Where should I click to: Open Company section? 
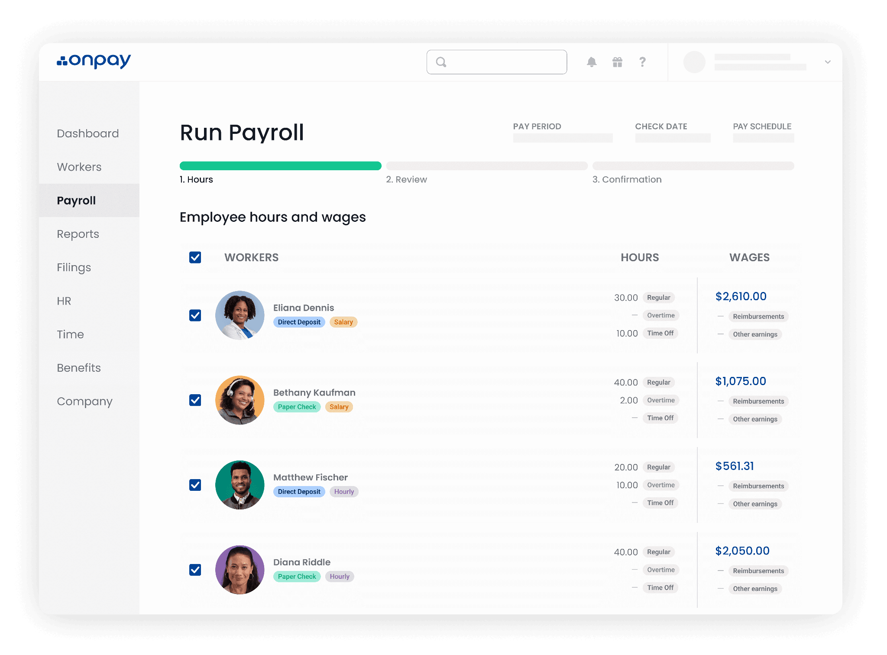coord(84,401)
